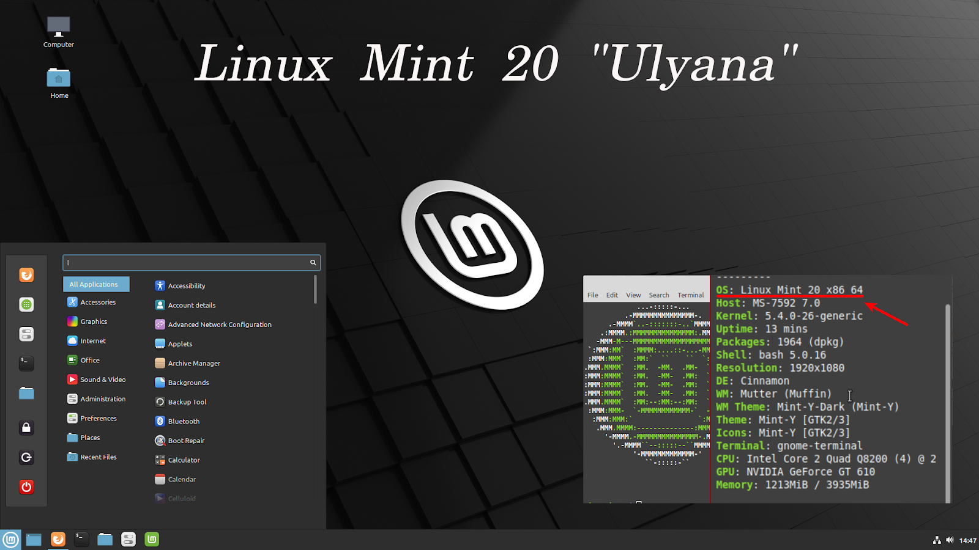Click into the application menu search field
The width and height of the screenshot is (979, 550).
[x=192, y=263]
